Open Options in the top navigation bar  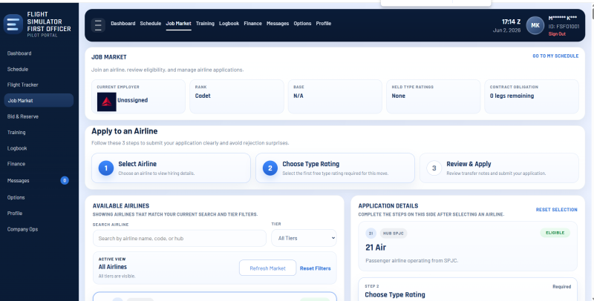click(x=302, y=24)
